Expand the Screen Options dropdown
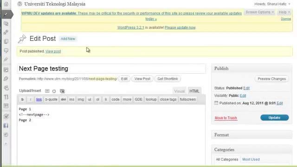The image size is (297, 167). click(260, 12)
